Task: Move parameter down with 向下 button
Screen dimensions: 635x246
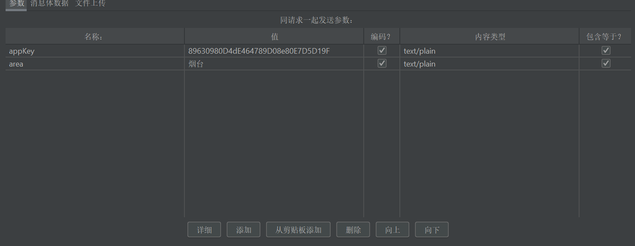Action: click(432, 230)
